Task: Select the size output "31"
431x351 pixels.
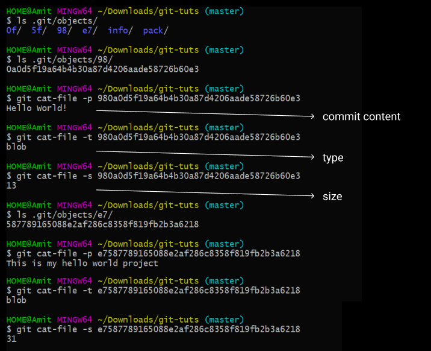Action: [x=11, y=339]
